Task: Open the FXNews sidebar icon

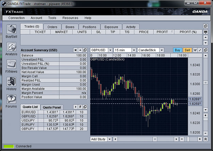Action: (11, 64)
